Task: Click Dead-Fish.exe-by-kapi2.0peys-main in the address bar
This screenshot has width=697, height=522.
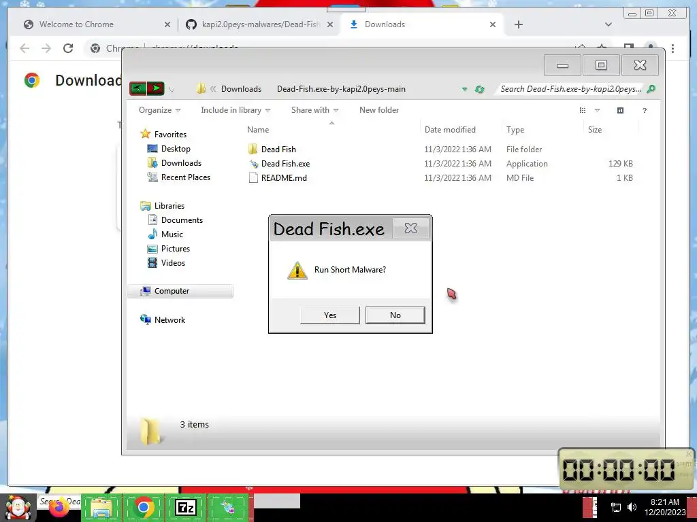Action: (x=341, y=89)
